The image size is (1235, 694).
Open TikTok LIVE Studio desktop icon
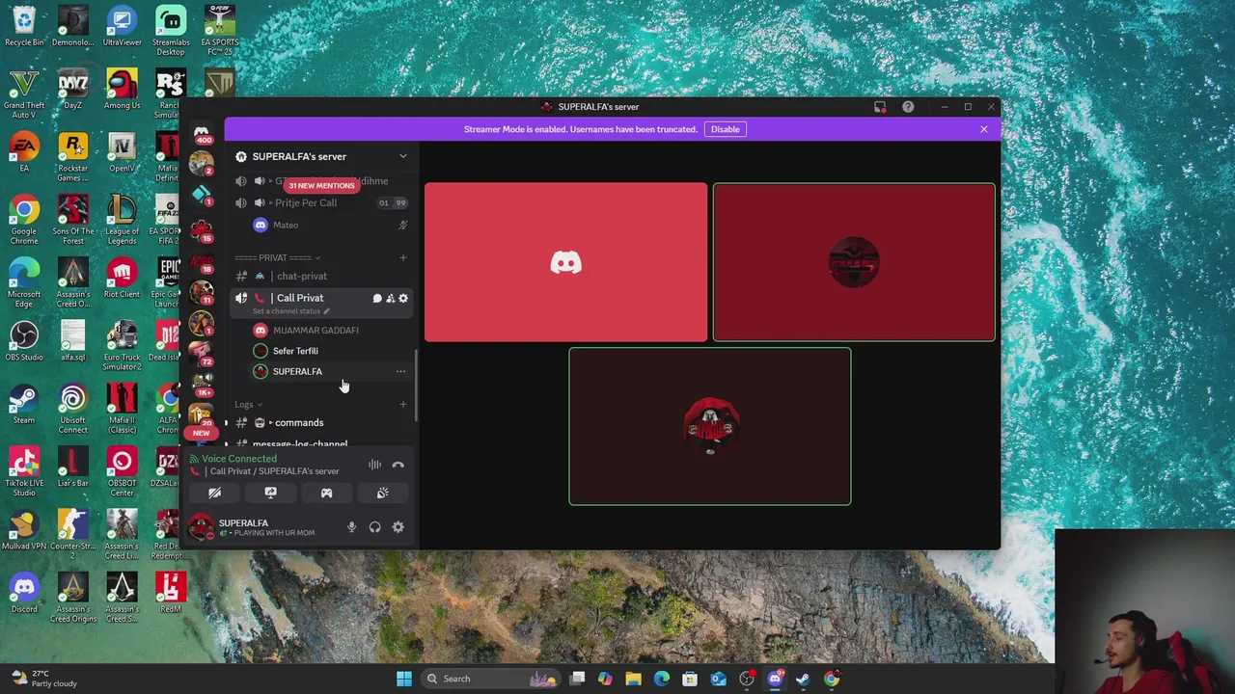pyautogui.click(x=24, y=469)
